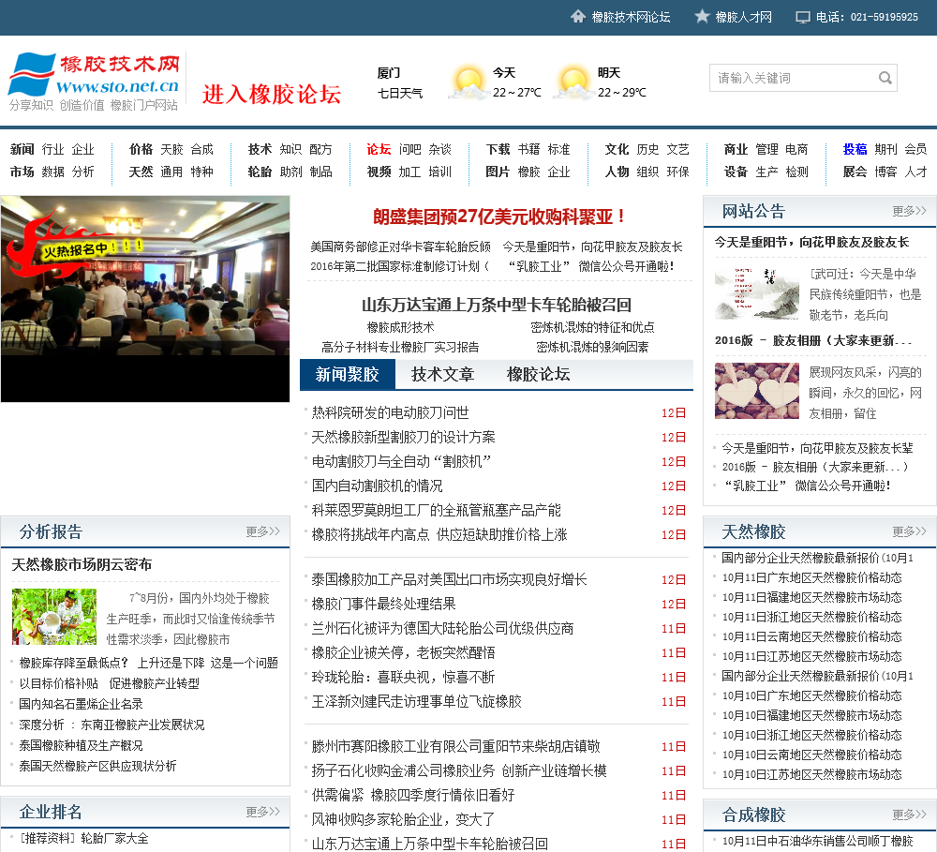Open headline 山东万达宝通上万条中型卡车轮胎被召回
Screen dimensions: 937x852
(497, 305)
